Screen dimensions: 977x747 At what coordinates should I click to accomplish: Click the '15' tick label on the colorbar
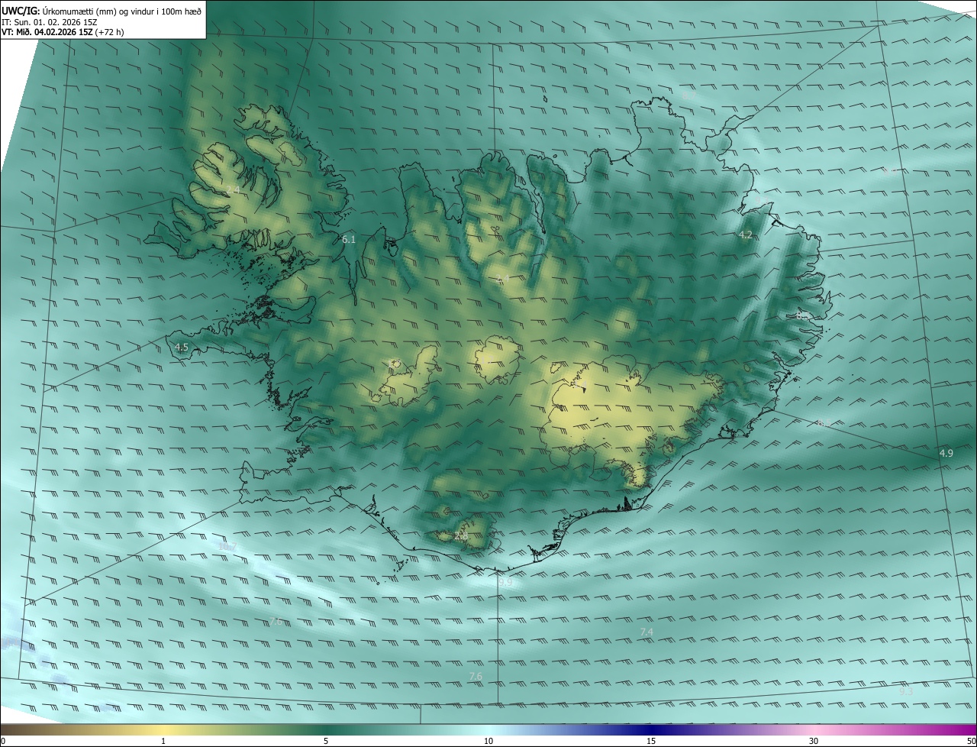click(x=651, y=741)
